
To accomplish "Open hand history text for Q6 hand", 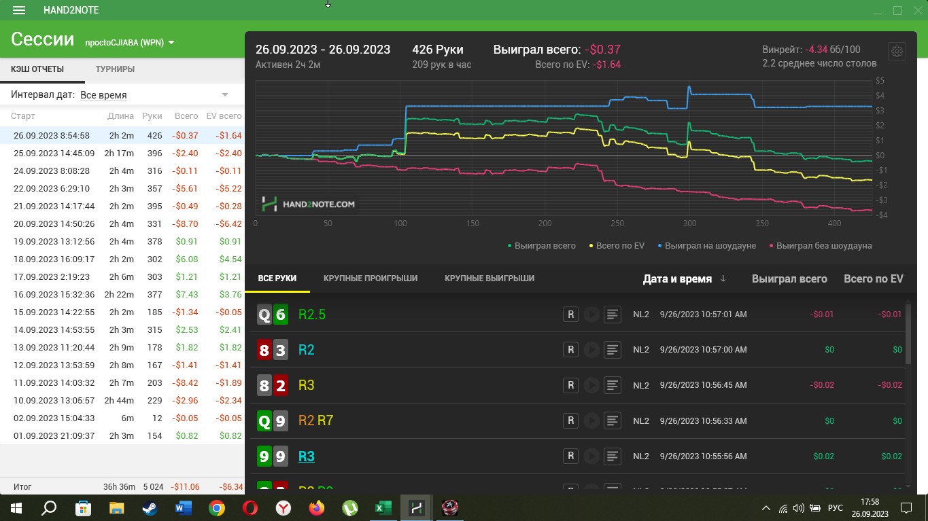I will [x=613, y=315].
